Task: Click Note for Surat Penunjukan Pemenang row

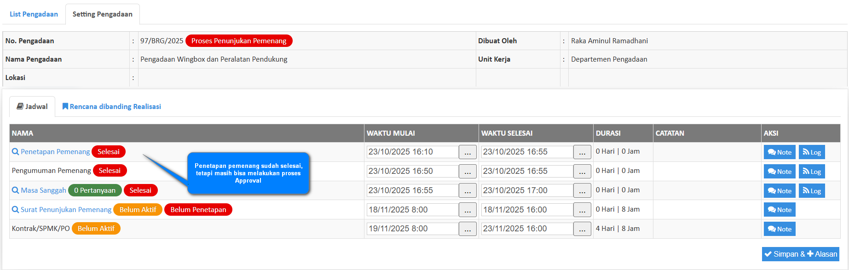Action: (779, 210)
